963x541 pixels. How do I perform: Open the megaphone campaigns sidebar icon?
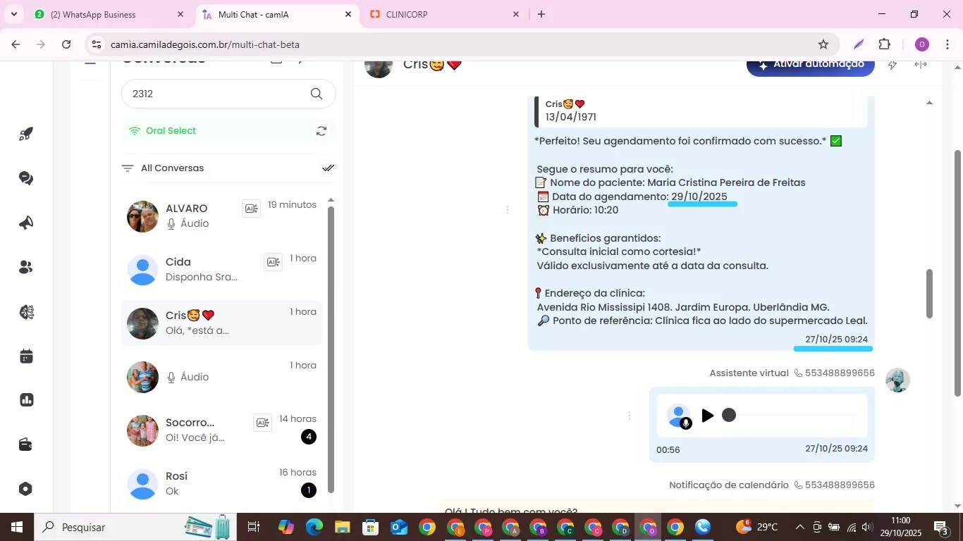coord(26,223)
